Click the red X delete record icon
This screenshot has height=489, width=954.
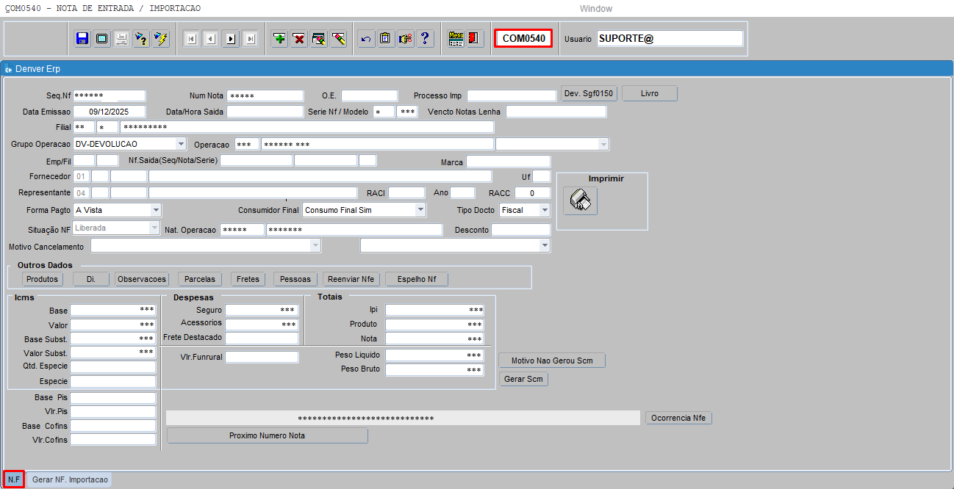(x=298, y=39)
